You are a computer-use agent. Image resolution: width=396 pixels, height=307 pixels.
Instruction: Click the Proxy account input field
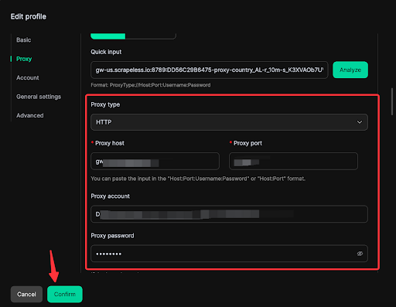(x=229, y=214)
